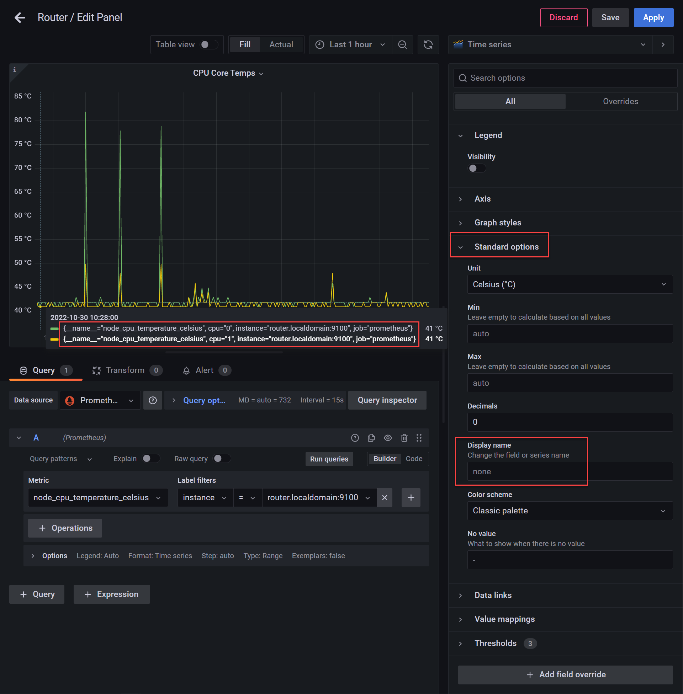Expand the Graph styles section
Screen dimensions: 683x694
[498, 222]
